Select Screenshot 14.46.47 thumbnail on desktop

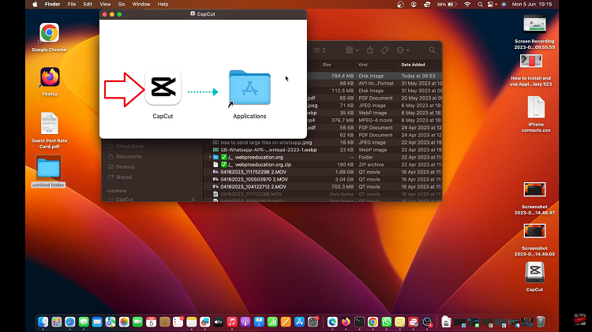(x=534, y=190)
